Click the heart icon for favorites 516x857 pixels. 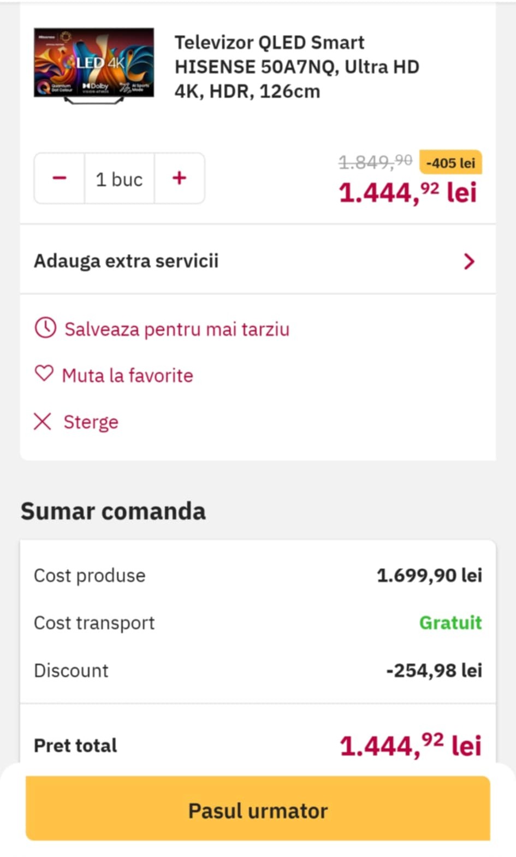[44, 374]
